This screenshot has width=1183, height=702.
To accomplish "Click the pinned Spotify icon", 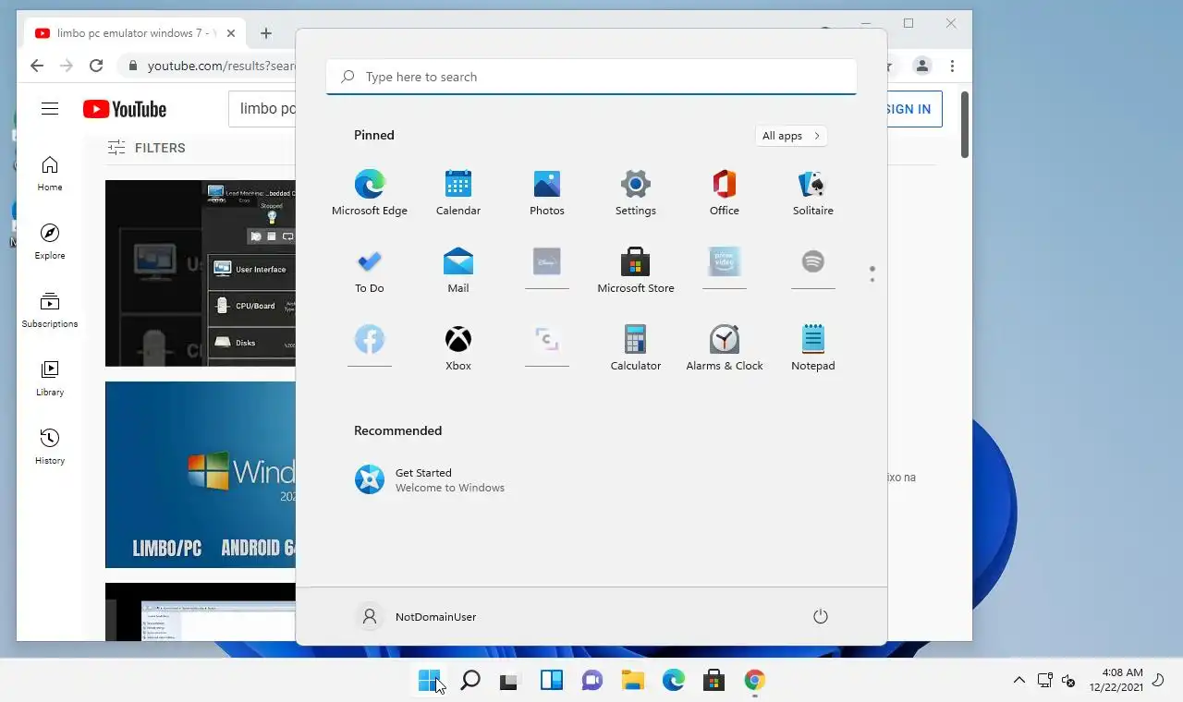I will (813, 263).
